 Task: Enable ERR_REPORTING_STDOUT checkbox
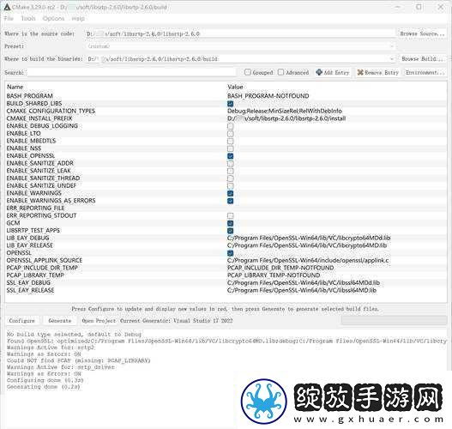pos(230,215)
